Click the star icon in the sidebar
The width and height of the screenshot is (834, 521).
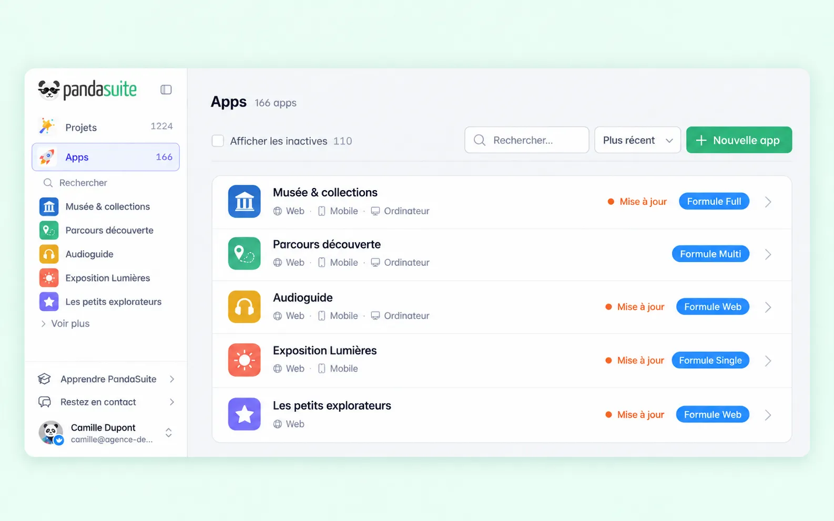click(x=49, y=301)
